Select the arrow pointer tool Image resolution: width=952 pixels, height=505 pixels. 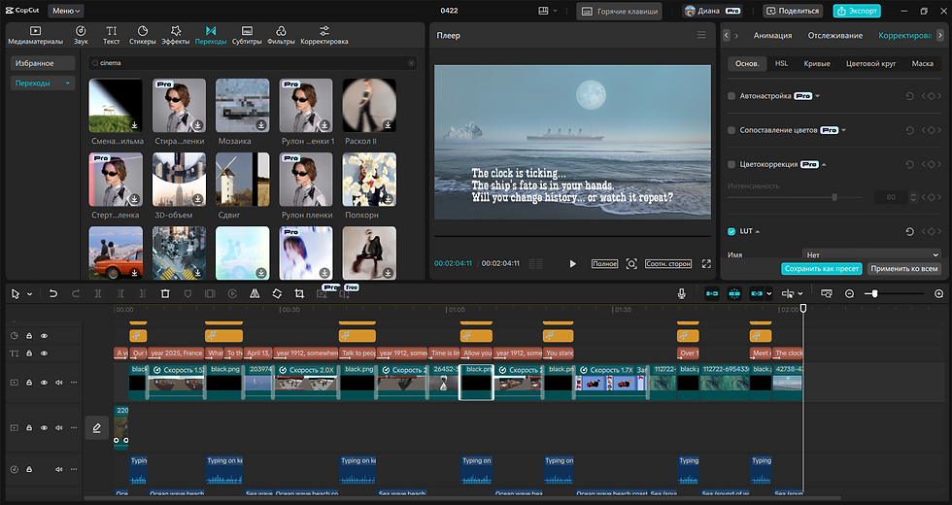tap(16, 293)
